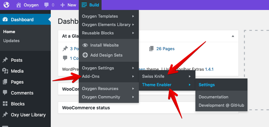Click the Pages icon in sidebar

5,82
